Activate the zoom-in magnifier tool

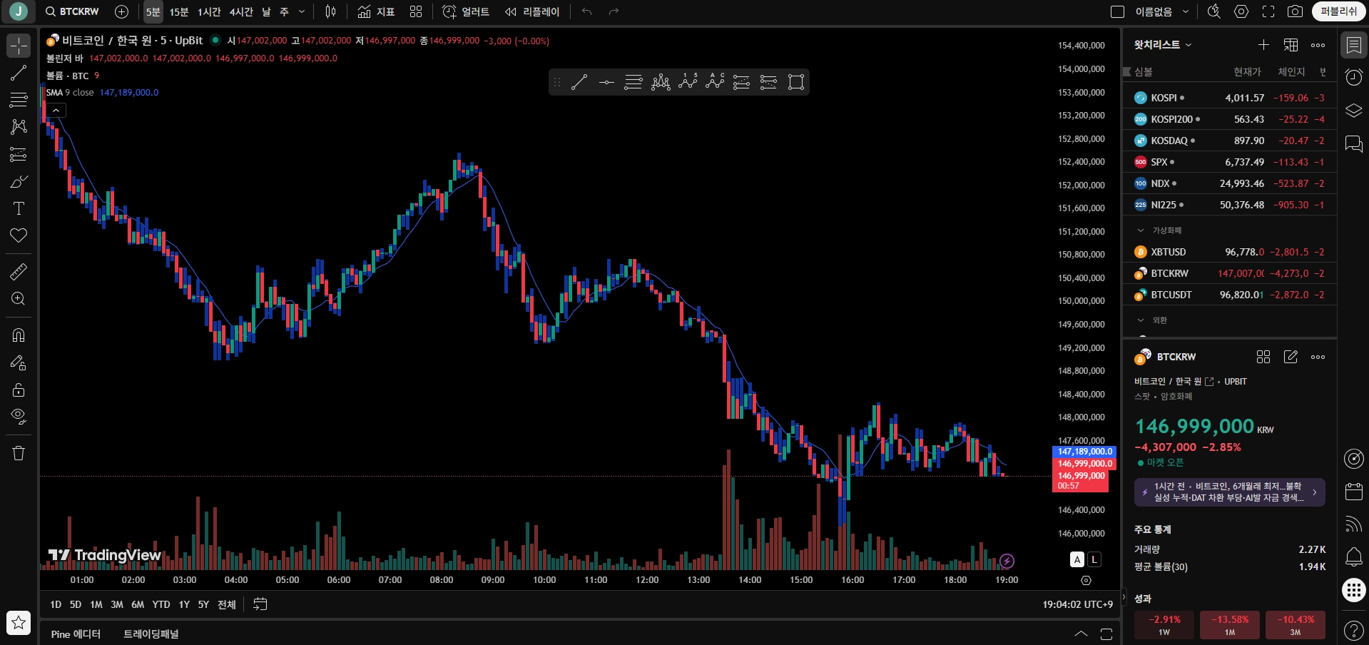pos(19,299)
